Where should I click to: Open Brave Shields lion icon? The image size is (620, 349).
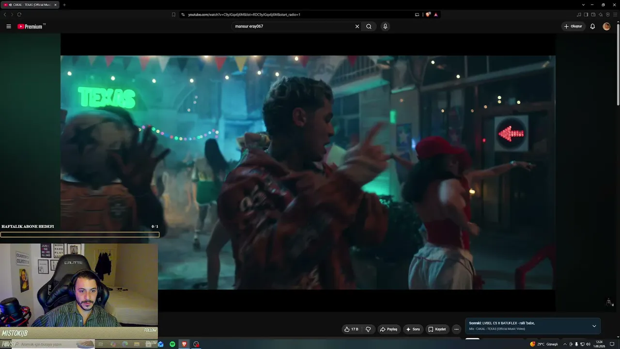[x=428, y=15]
